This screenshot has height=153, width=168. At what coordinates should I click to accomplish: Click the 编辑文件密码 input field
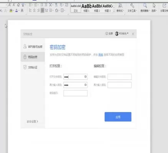click(x=119, y=77)
